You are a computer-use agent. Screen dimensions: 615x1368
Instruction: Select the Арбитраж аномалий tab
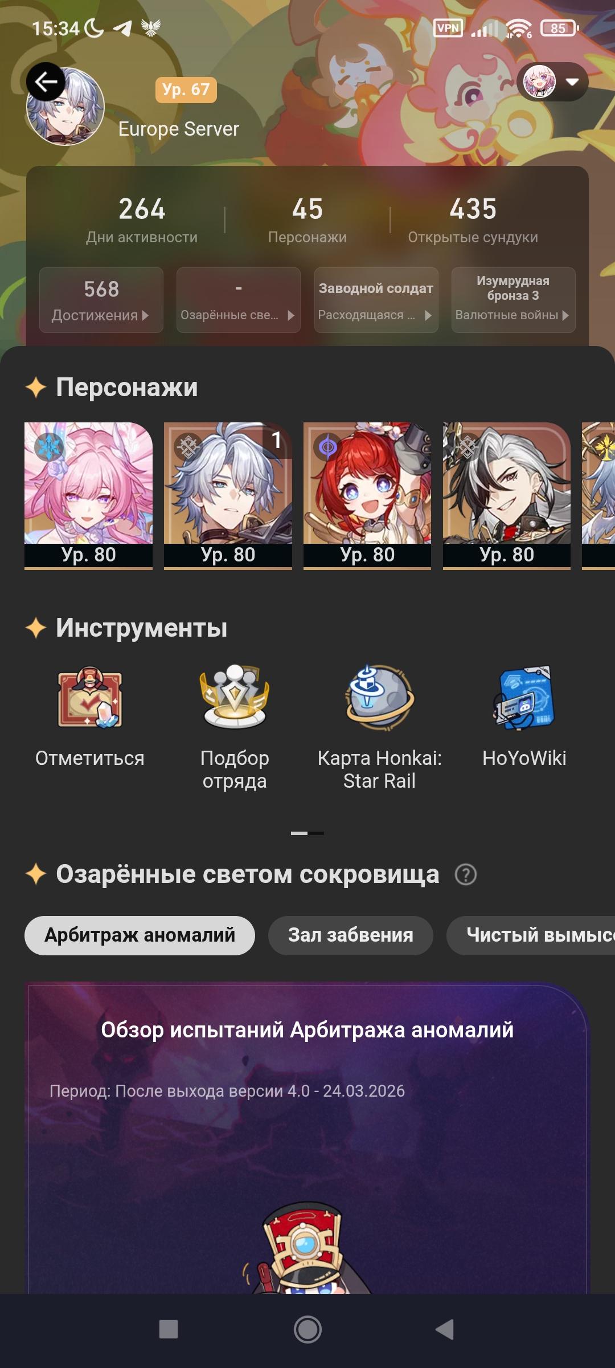(x=140, y=935)
